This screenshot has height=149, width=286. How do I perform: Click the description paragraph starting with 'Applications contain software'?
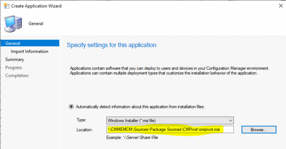(x=170, y=71)
